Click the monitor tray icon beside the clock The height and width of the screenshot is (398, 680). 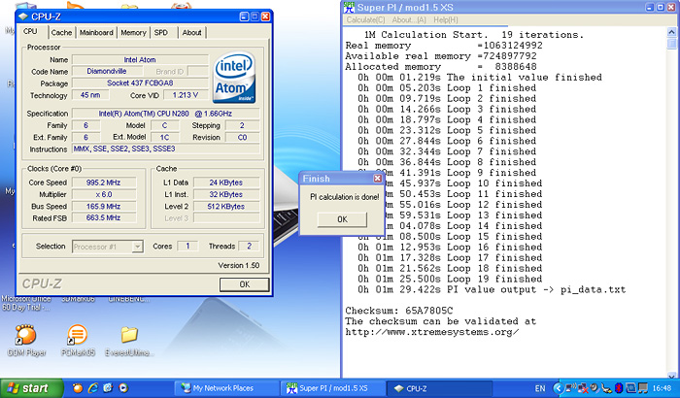point(643,388)
